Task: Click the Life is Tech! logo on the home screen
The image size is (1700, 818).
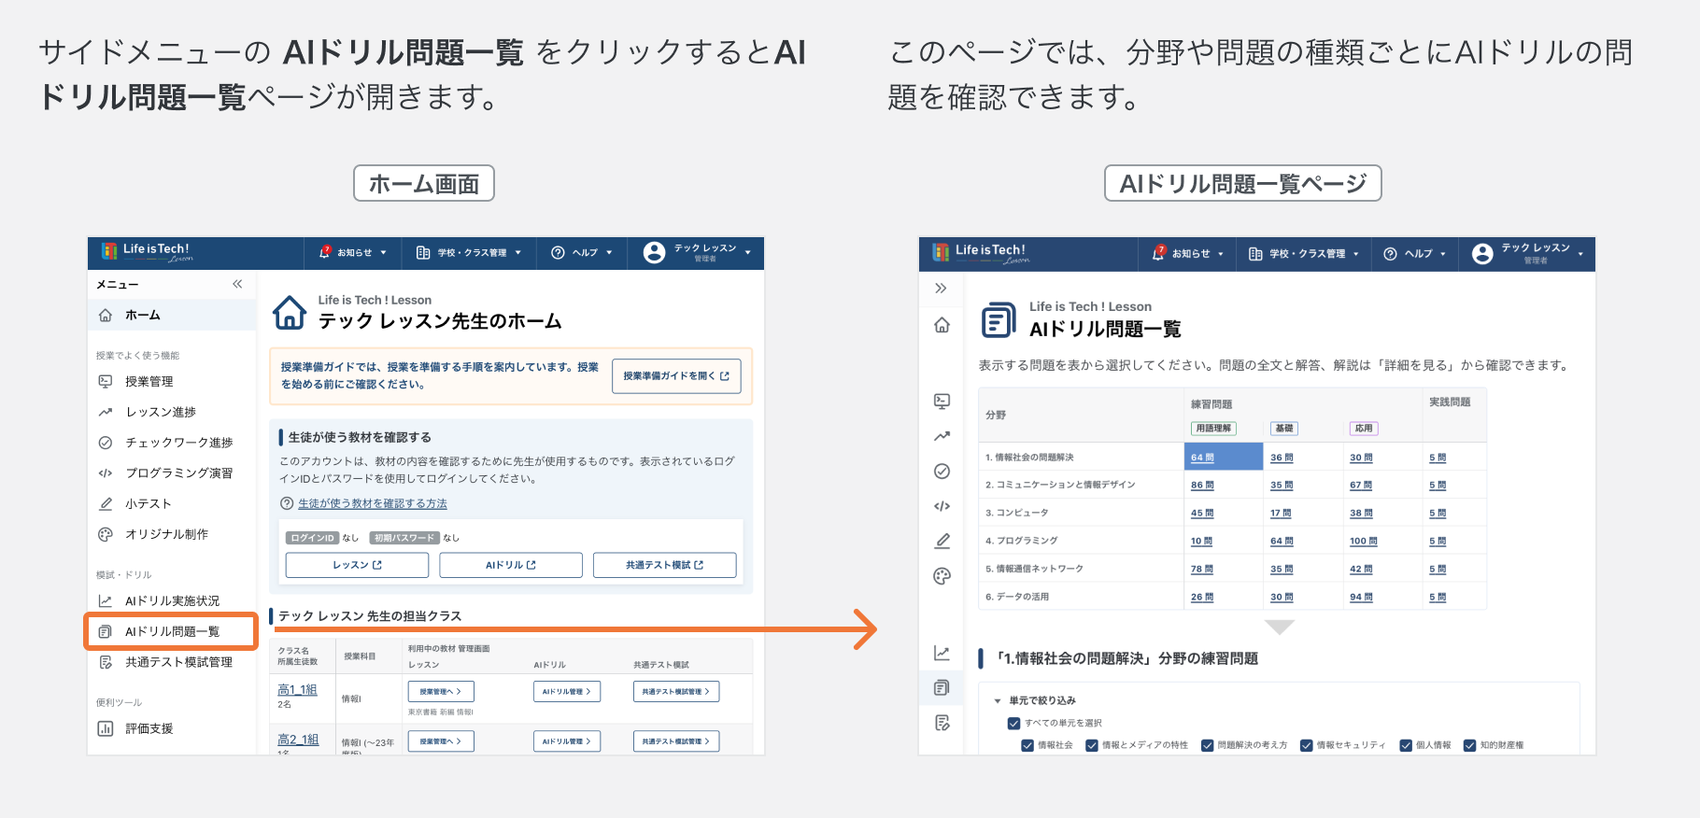Action: [147, 252]
